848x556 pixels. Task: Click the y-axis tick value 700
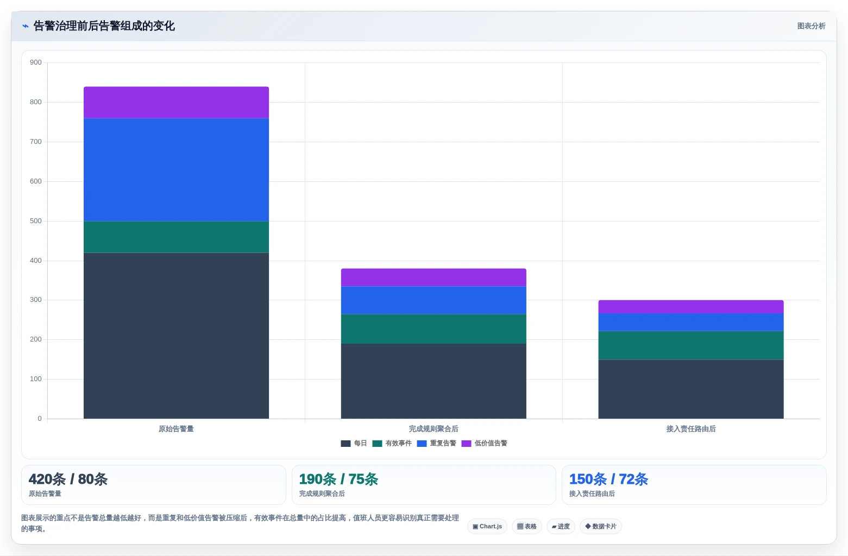[x=36, y=142]
